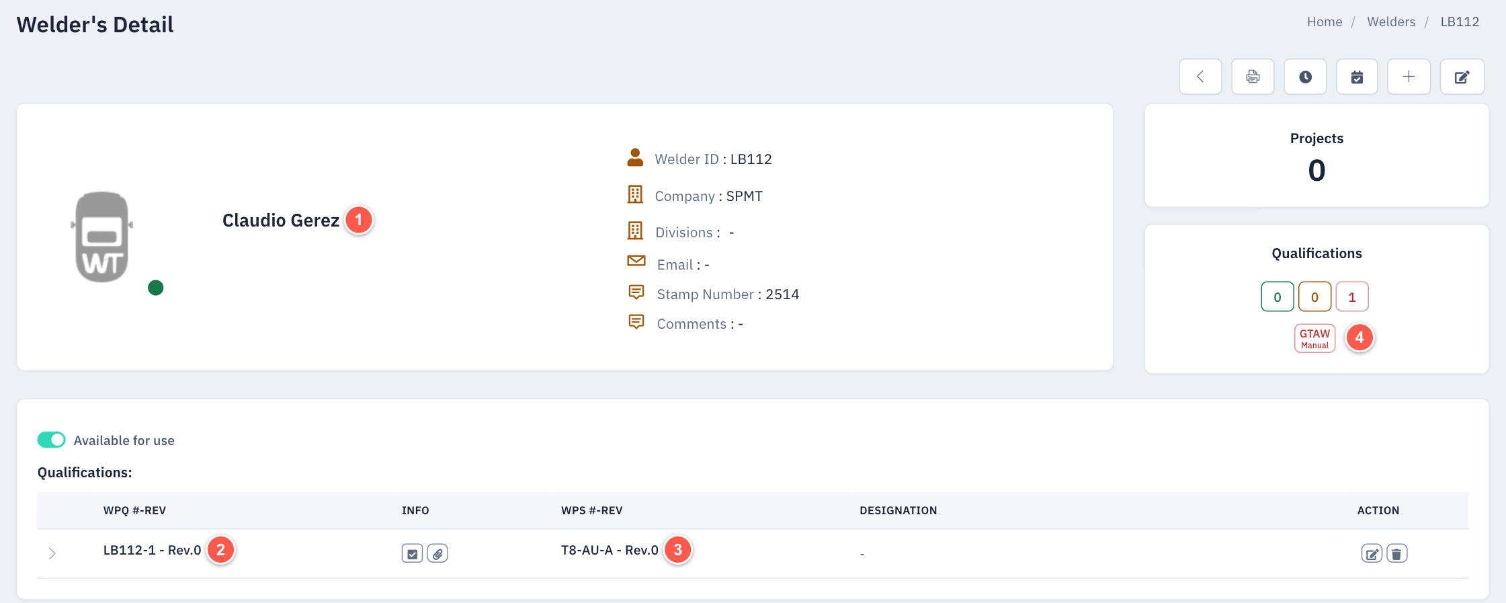The image size is (1506, 603).
Task: Edit welder using top toolbar pencil icon
Action: coord(1462,77)
